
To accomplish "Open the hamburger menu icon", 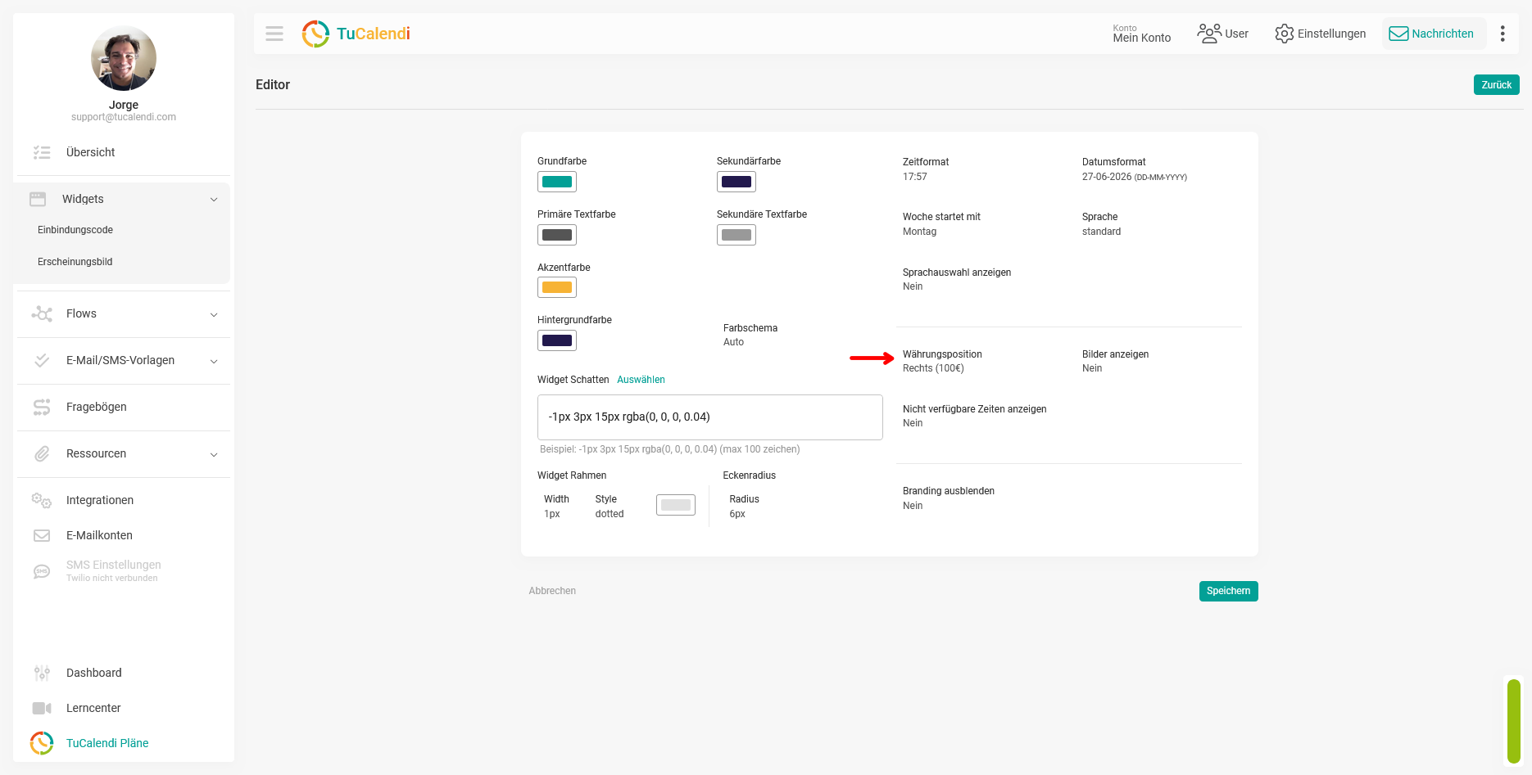I will [274, 34].
